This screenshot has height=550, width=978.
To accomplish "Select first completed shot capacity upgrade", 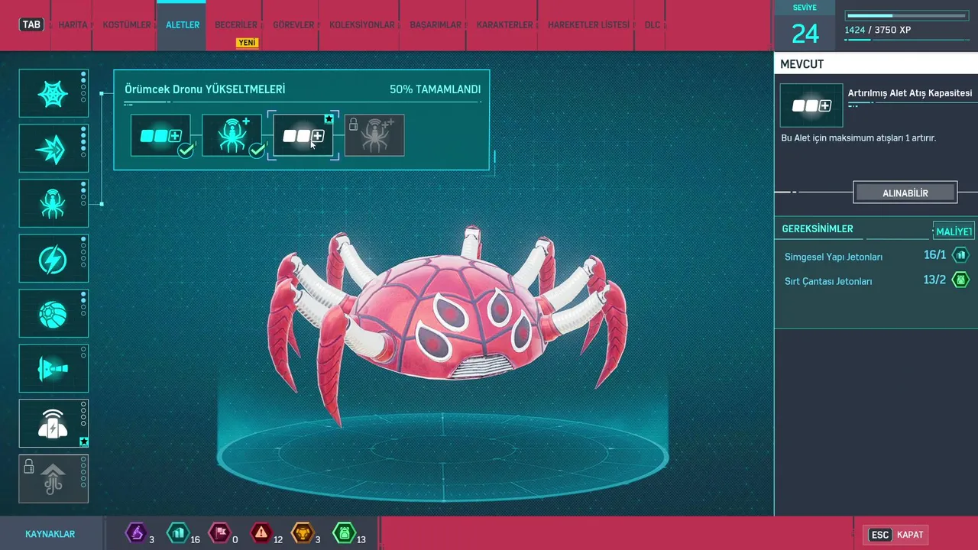I will [x=160, y=135].
